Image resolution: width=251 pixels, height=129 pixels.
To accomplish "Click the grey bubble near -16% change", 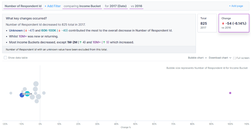I will coord(11,93).
